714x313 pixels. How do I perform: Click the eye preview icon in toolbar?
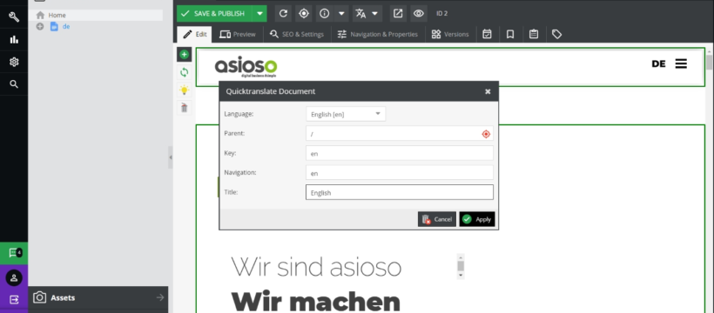tap(419, 14)
